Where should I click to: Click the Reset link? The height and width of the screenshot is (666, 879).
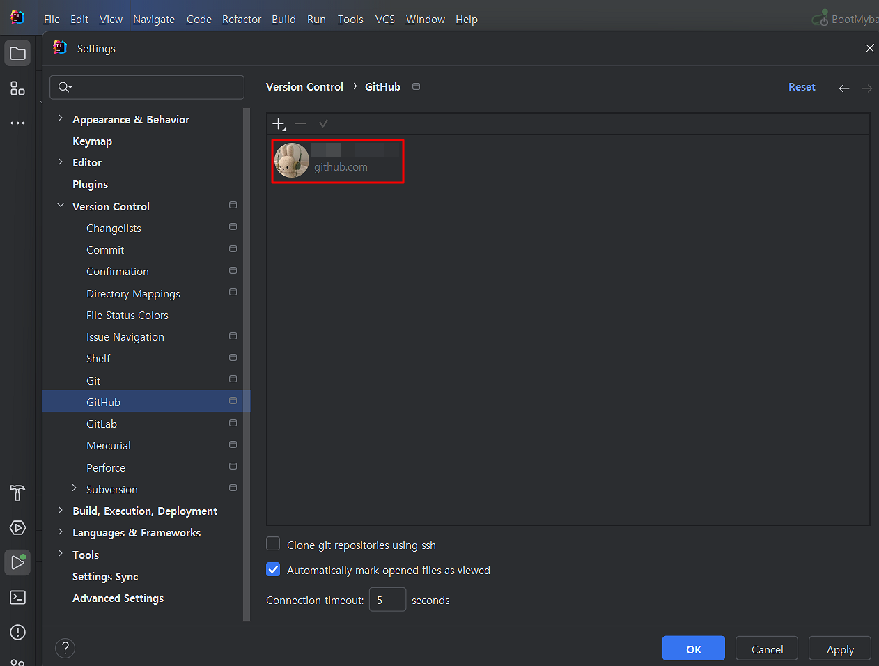click(x=802, y=87)
